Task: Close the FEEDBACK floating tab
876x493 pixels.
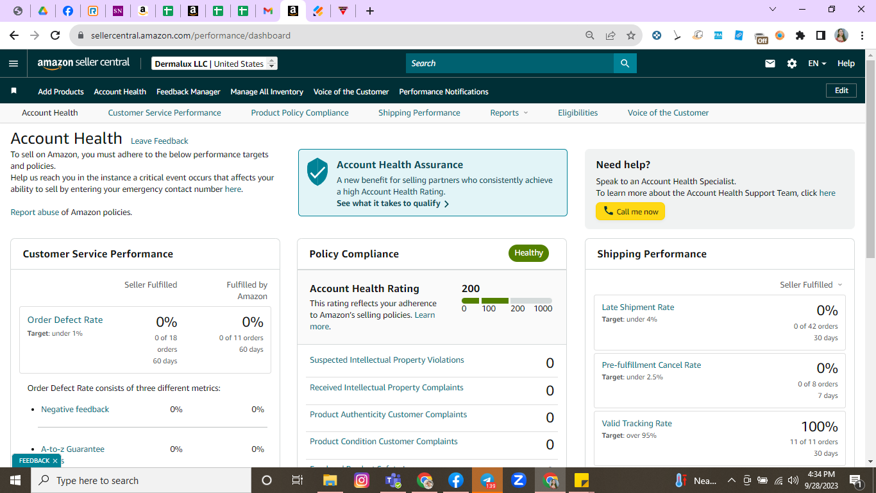Action: coord(55,461)
